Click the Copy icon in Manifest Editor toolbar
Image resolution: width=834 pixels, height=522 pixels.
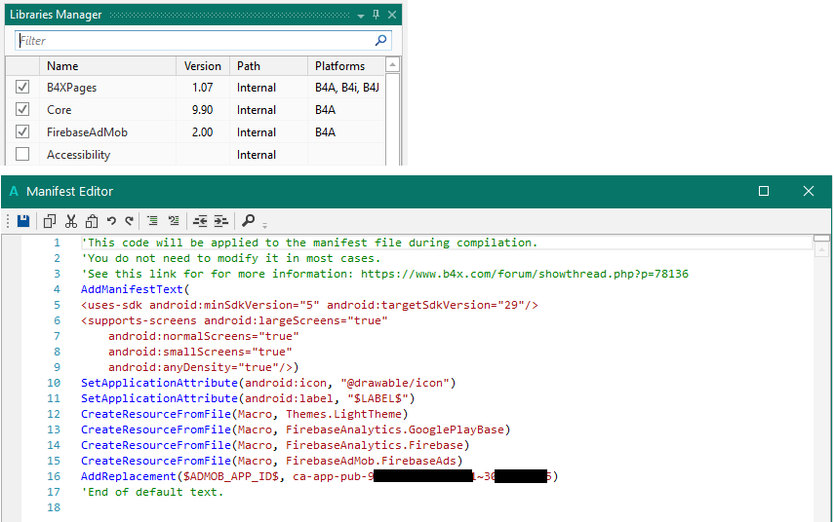tap(50, 221)
